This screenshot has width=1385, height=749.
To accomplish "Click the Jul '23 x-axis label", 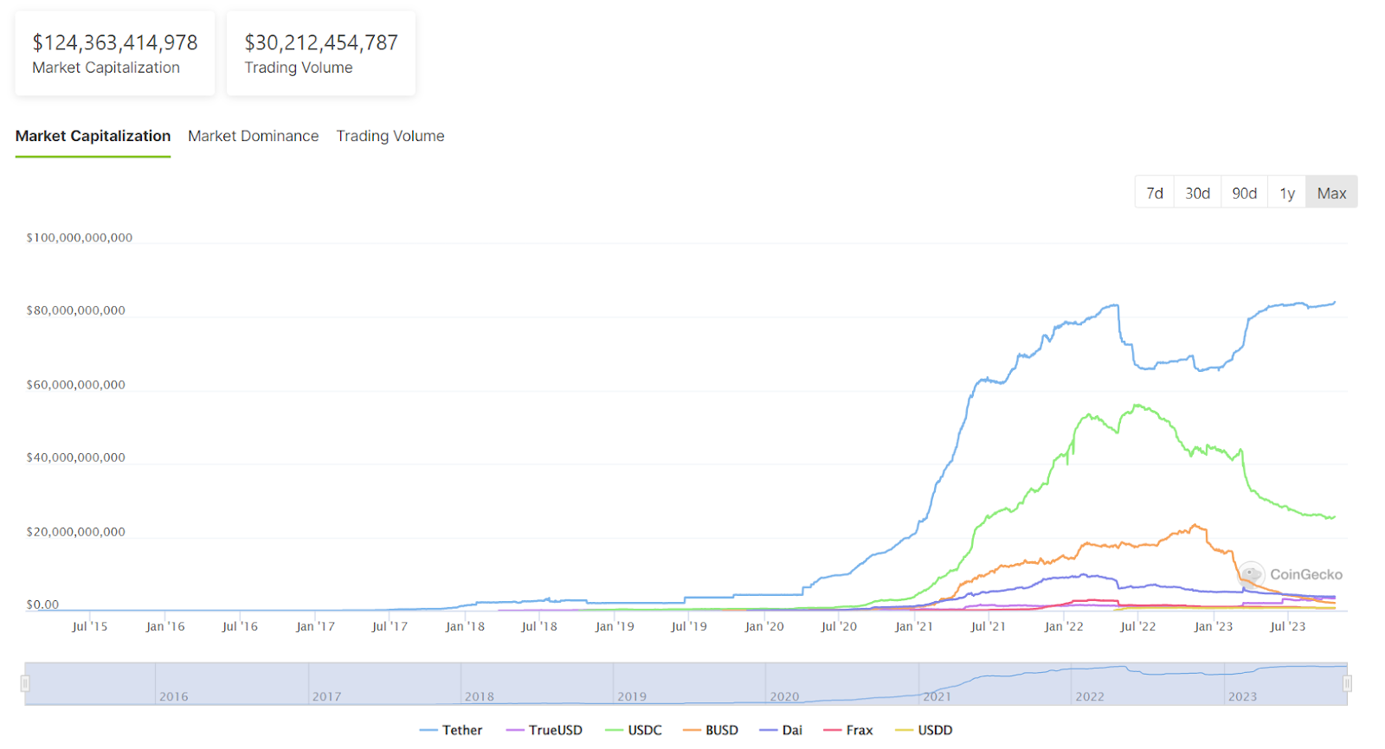I will pyautogui.click(x=1288, y=626).
